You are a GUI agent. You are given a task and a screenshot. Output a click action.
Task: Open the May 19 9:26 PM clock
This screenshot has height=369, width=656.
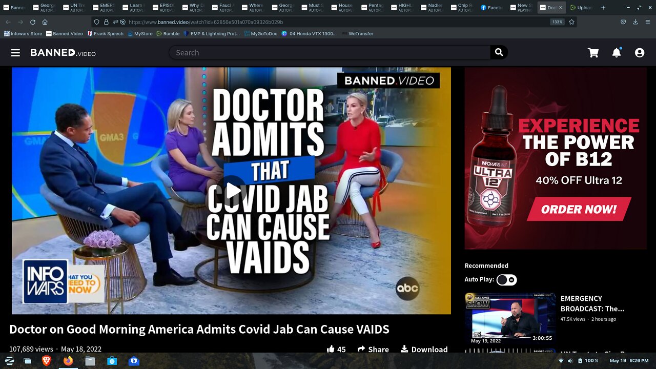click(x=629, y=361)
